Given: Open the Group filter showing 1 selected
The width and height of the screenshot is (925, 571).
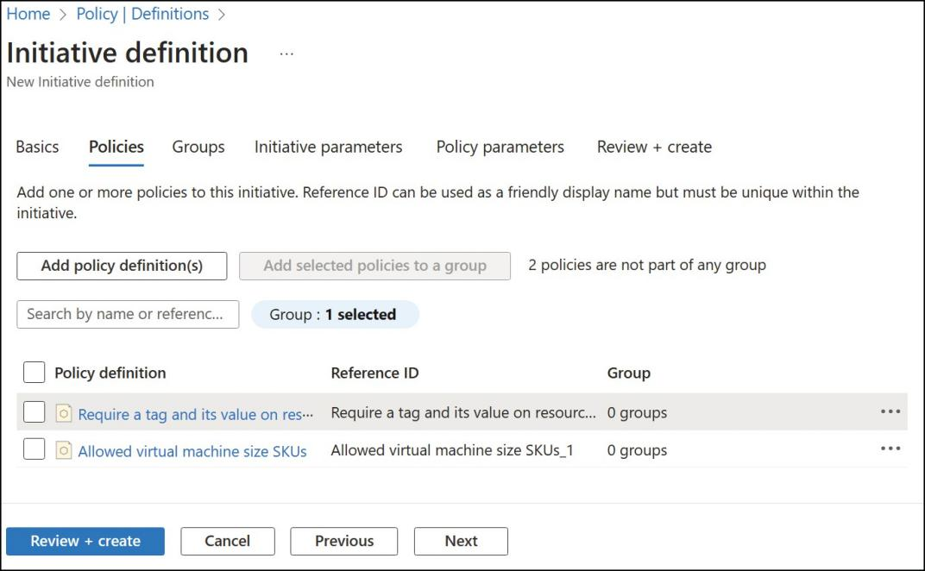Looking at the screenshot, I should [335, 315].
